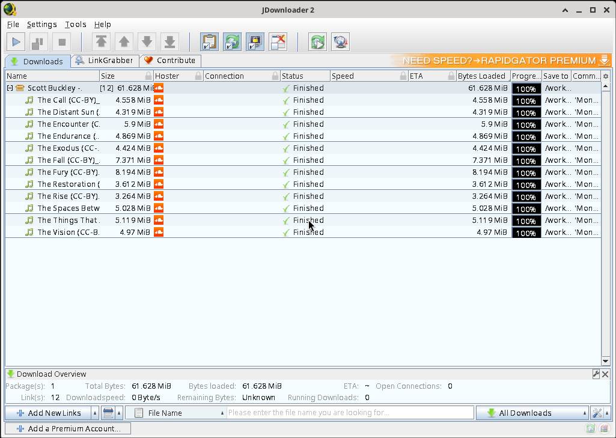Toggle clipboard observer

[209, 42]
